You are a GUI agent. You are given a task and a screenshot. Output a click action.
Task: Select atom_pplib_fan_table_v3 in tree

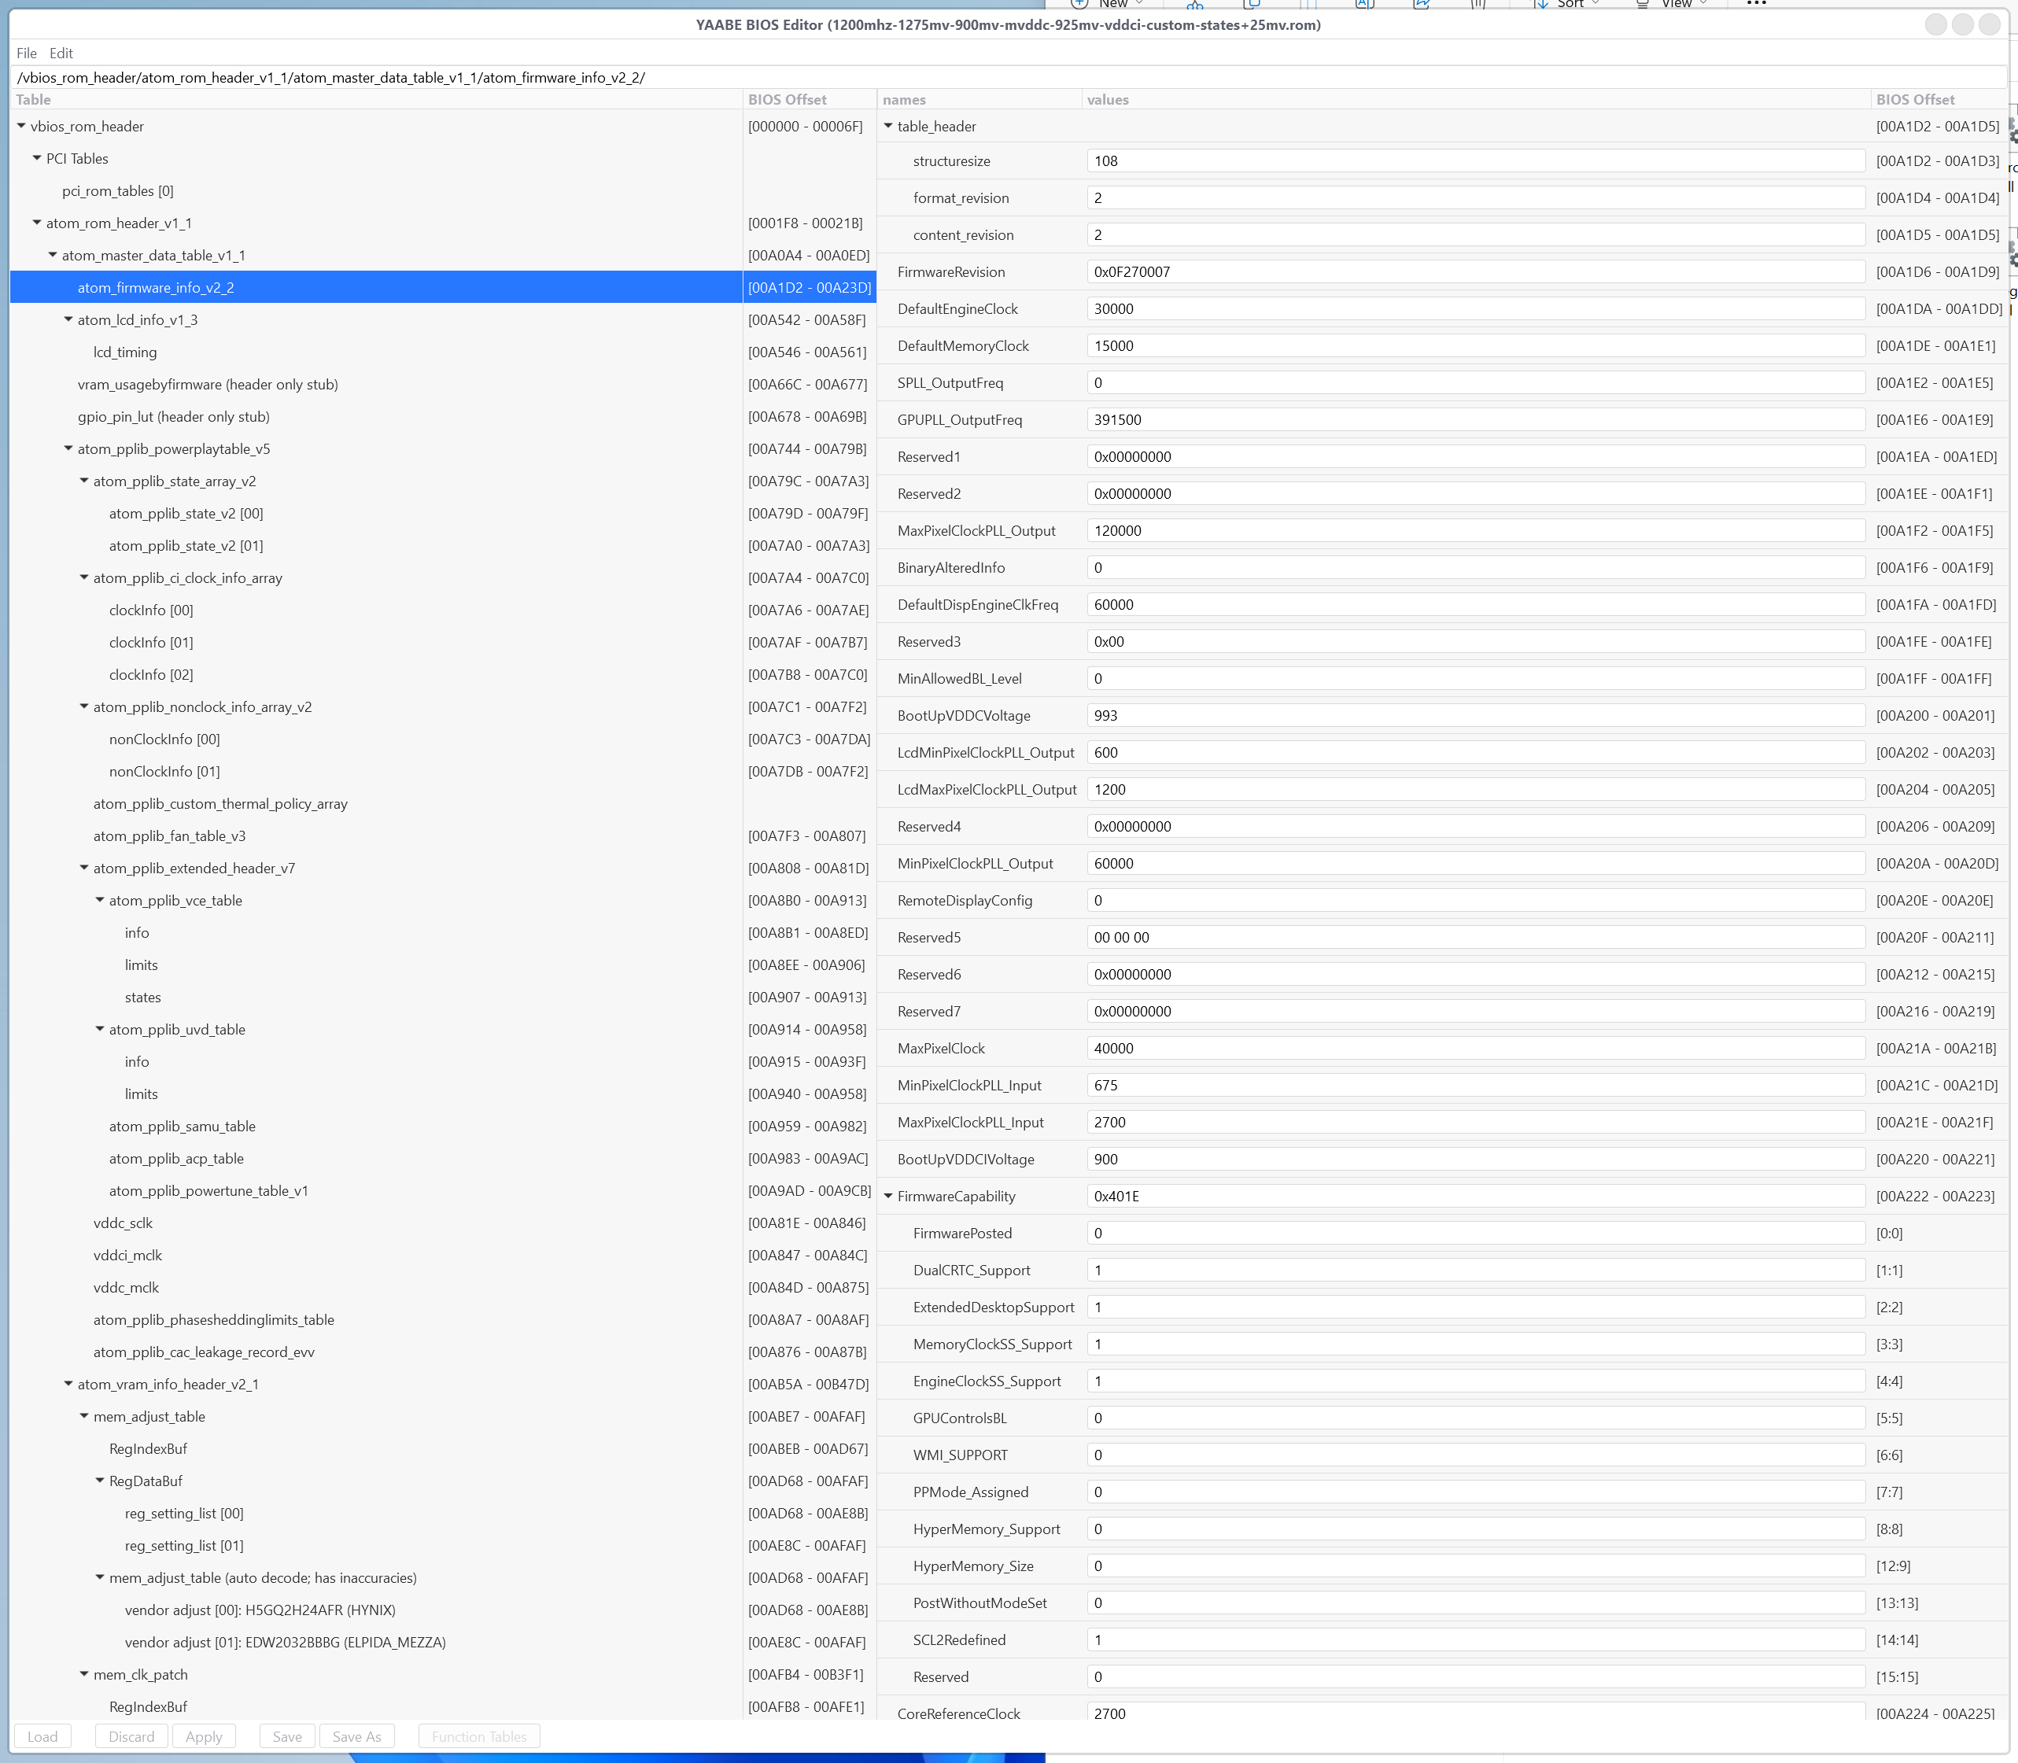(169, 836)
